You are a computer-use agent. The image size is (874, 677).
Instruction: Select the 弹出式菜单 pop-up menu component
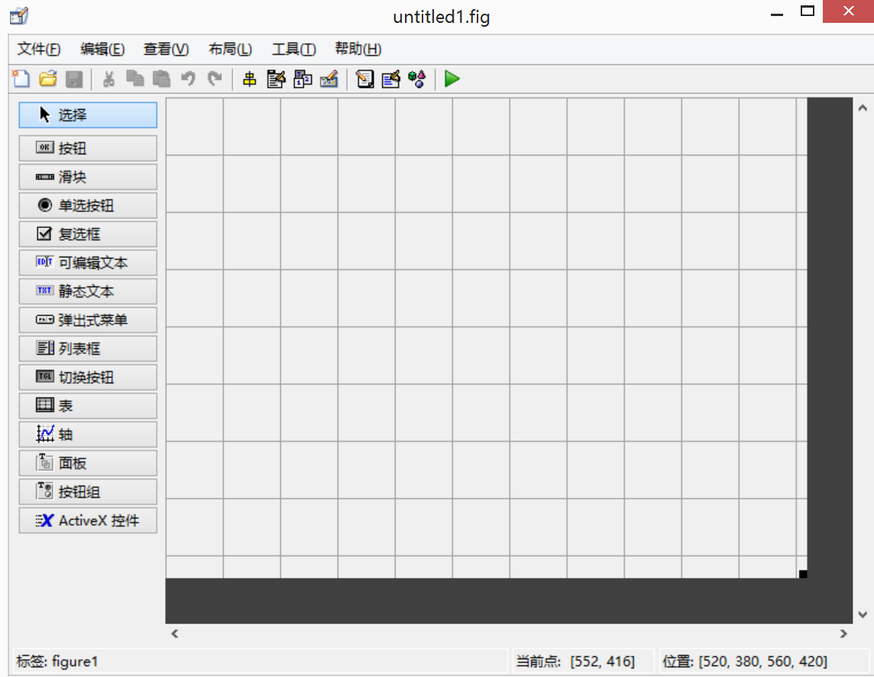(x=87, y=320)
